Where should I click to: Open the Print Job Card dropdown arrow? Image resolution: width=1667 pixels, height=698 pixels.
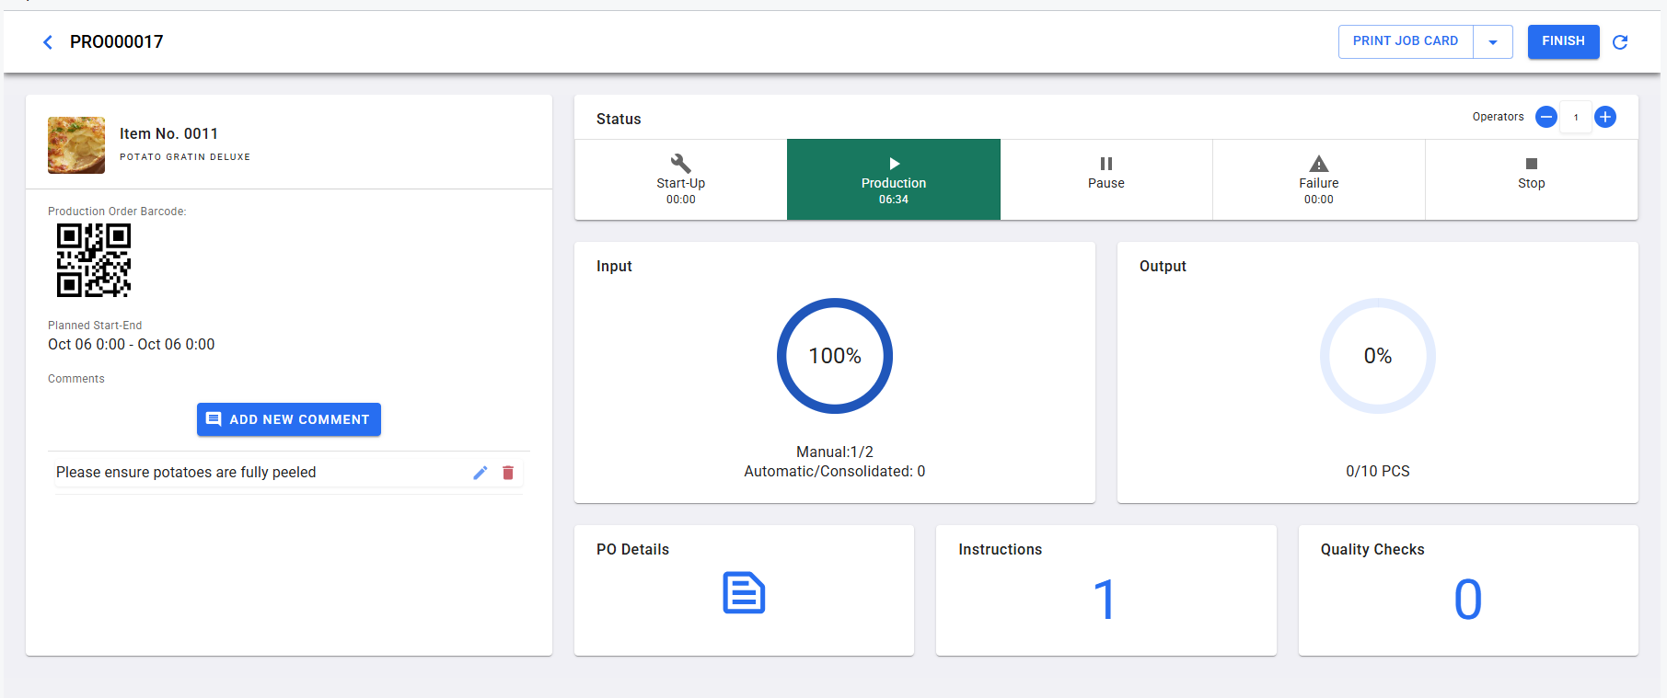(1493, 41)
